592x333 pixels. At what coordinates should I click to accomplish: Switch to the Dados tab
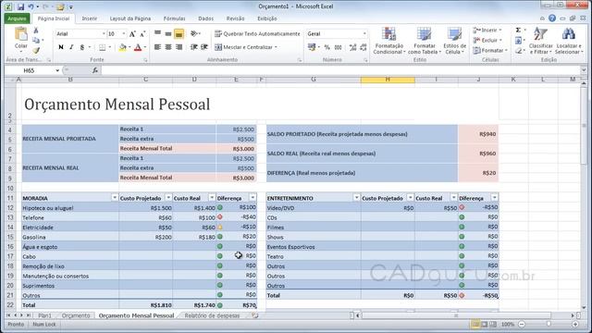coord(205,18)
